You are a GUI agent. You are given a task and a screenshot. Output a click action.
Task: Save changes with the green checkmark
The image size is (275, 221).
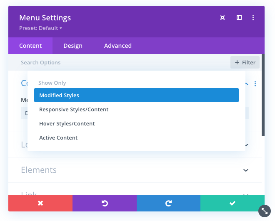tap(232, 203)
